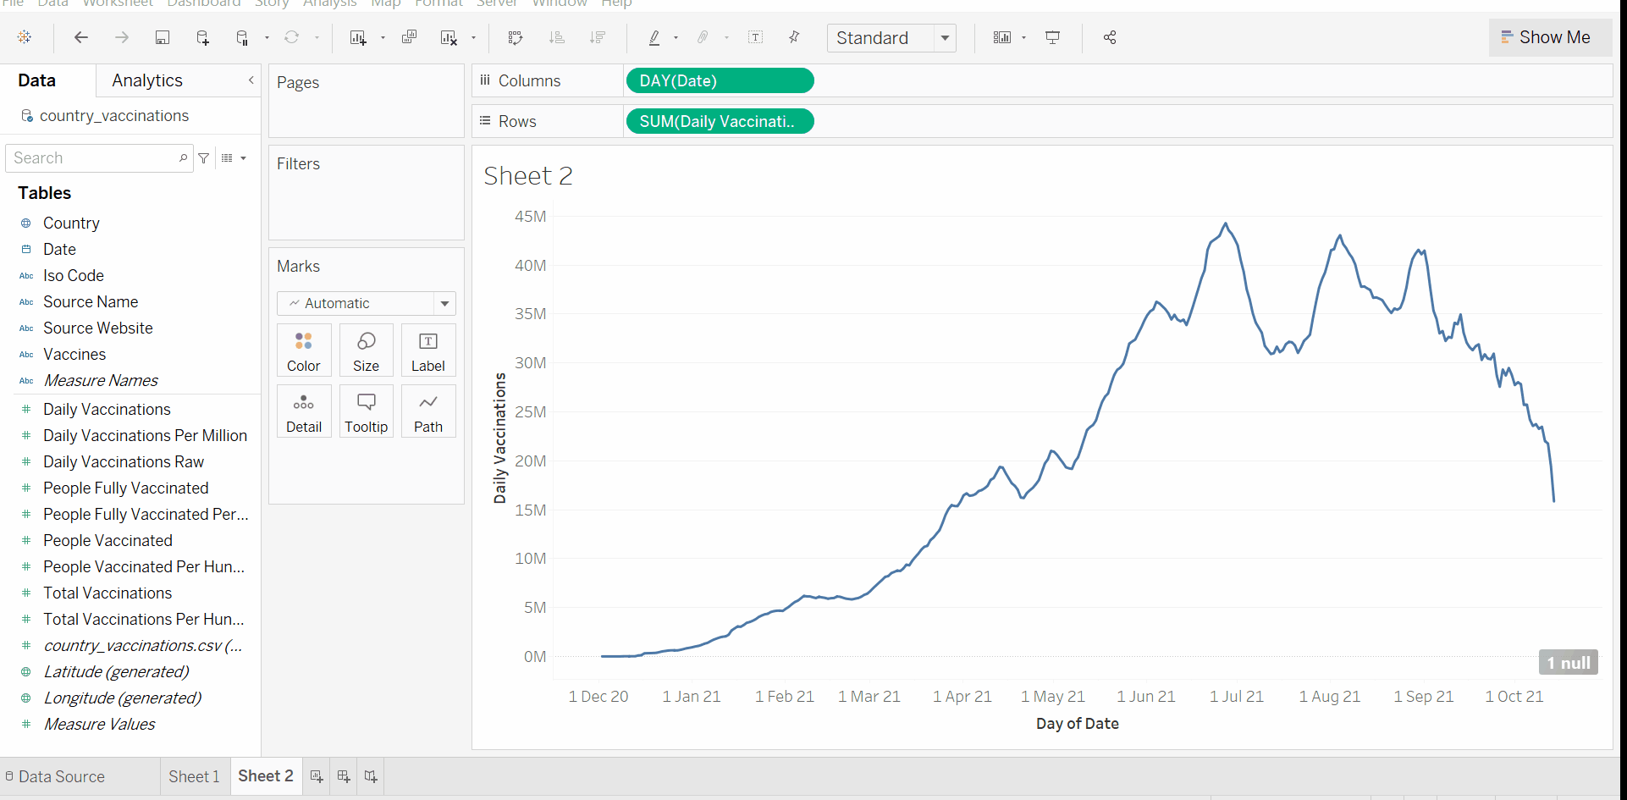Open the Pause Auto Updates dropdown arrow
This screenshot has height=800, width=1627.
tap(267, 37)
